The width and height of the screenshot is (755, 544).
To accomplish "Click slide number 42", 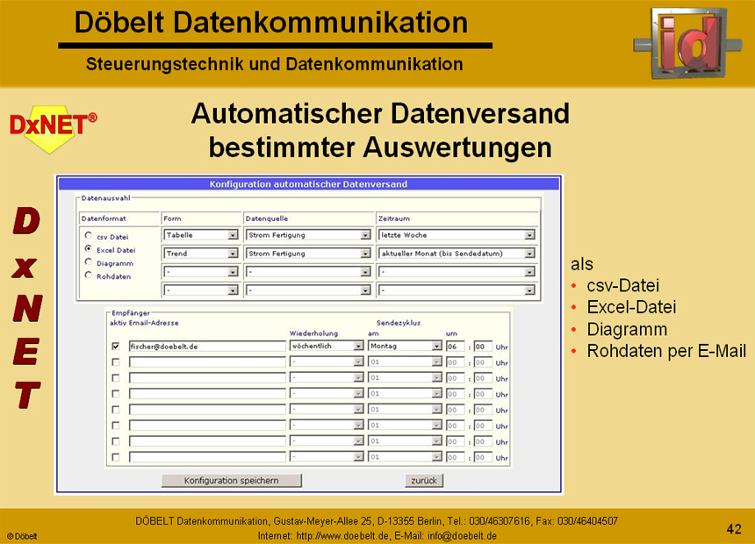I will (734, 529).
